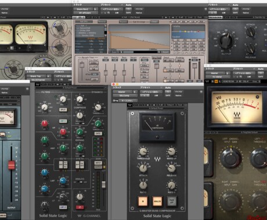The width and height of the screenshot is (267, 220).
Task: Toggle the ANALOG button on Buss Compressor
Action: [157, 201]
